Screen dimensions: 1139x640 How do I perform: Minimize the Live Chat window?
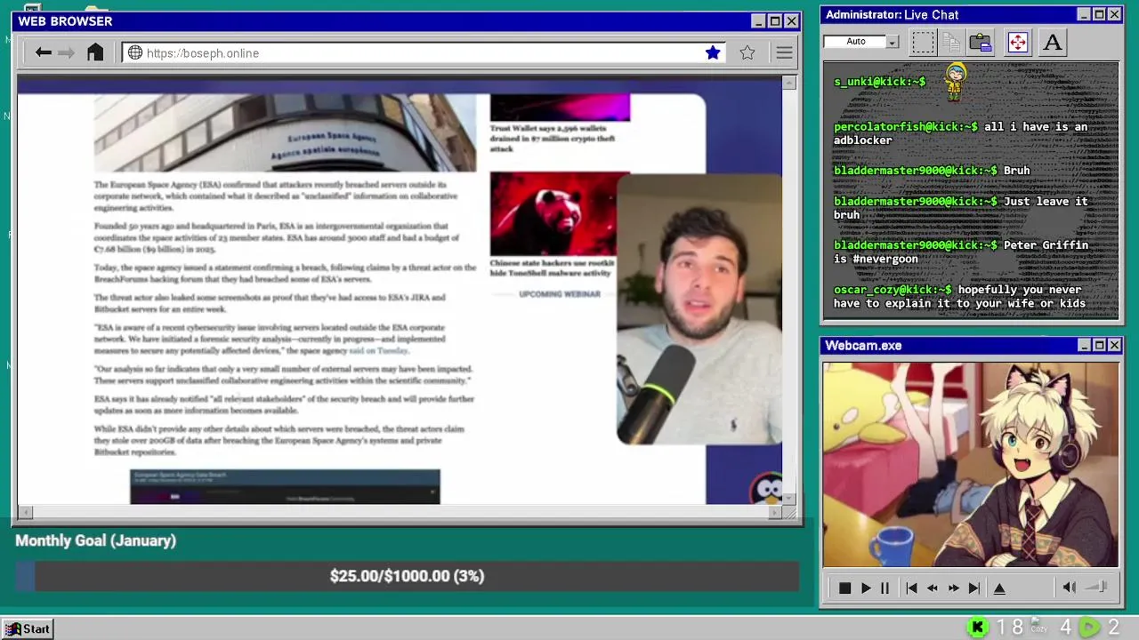[1083, 15]
